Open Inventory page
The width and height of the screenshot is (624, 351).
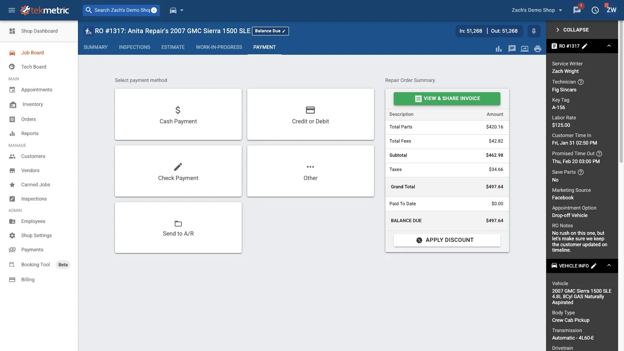pos(39,104)
